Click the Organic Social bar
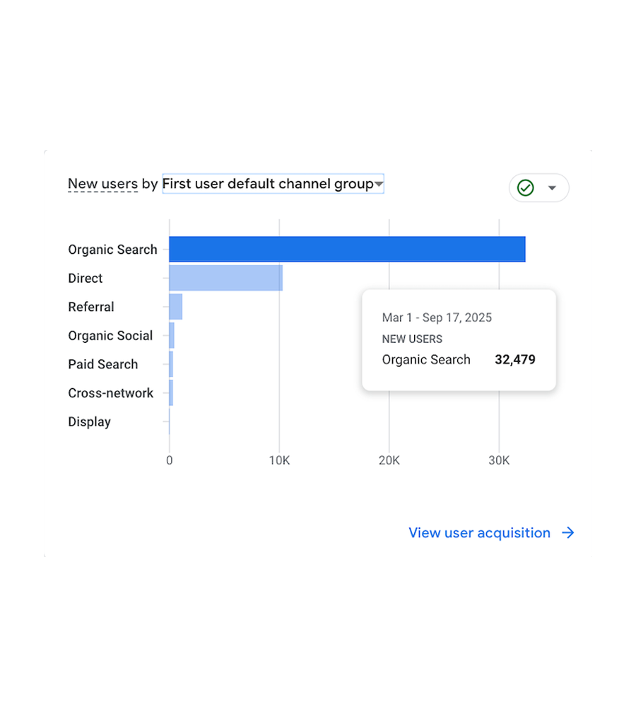 tap(172, 335)
